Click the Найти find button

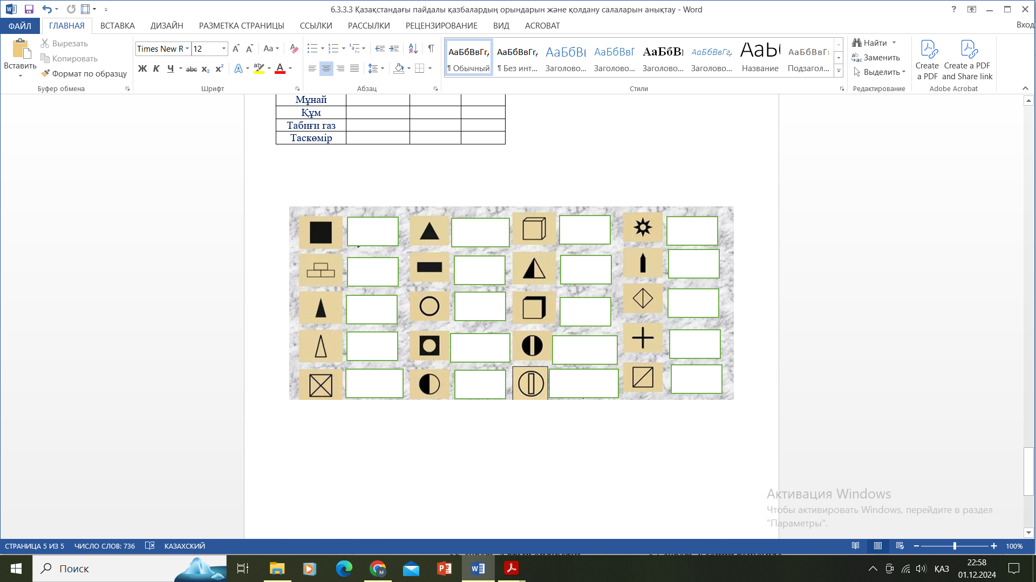pos(870,43)
